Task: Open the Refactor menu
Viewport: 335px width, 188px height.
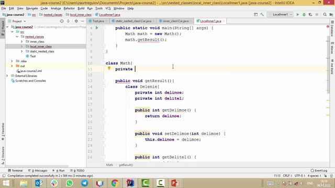Action: 69,8
